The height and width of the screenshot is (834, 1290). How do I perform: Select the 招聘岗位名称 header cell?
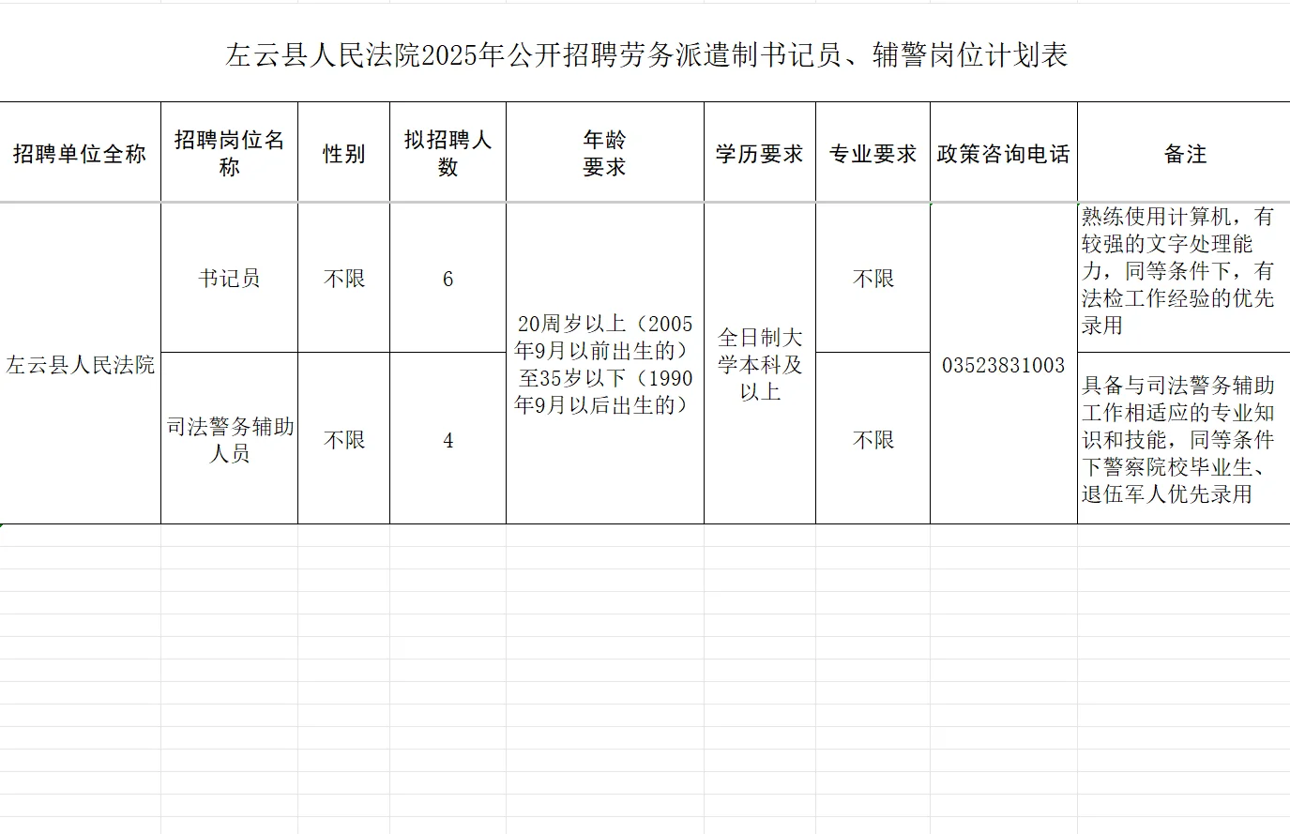230,153
